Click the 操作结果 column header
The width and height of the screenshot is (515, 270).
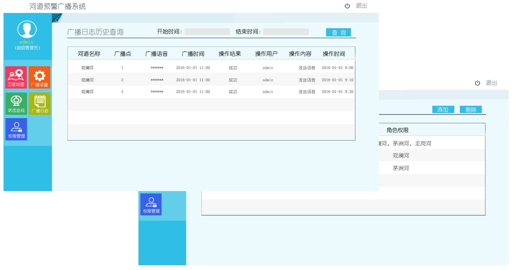click(x=230, y=54)
